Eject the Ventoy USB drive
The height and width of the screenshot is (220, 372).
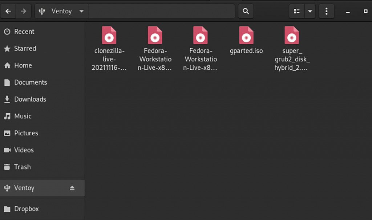pyautogui.click(x=72, y=188)
